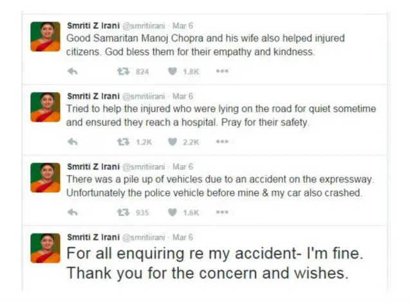Click the avatar beside 'Tried to help' tweet
Image resolution: width=412 pixels, height=303 pixels.
pyautogui.click(x=45, y=107)
